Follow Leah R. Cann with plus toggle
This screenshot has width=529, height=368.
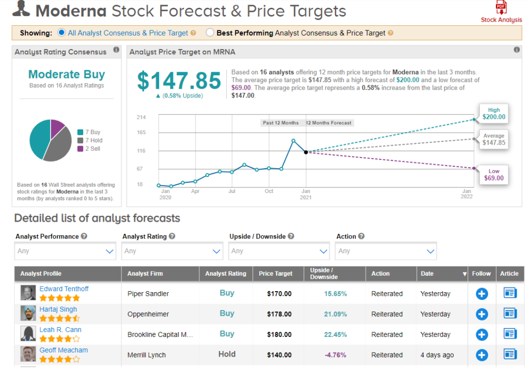coord(481,334)
